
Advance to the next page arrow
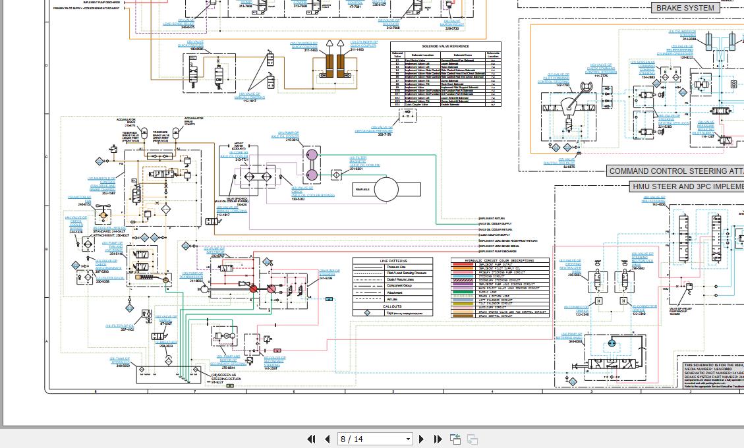point(421,439)
